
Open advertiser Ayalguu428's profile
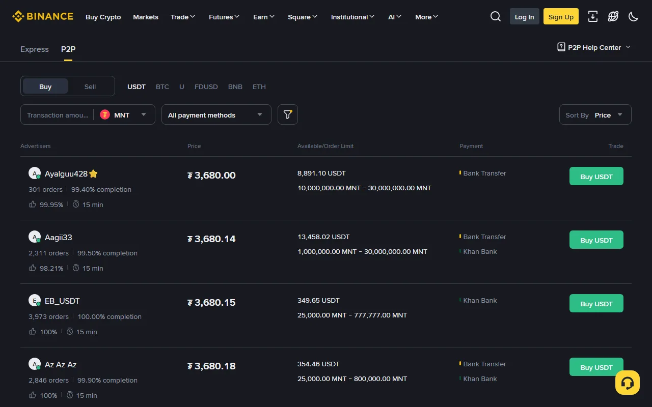tap(66, 173)
